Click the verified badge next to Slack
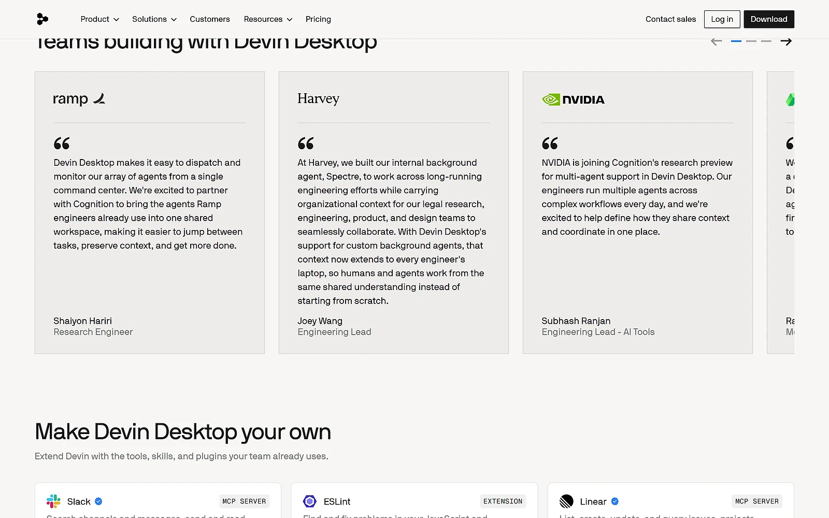 (x=98, y=501)
